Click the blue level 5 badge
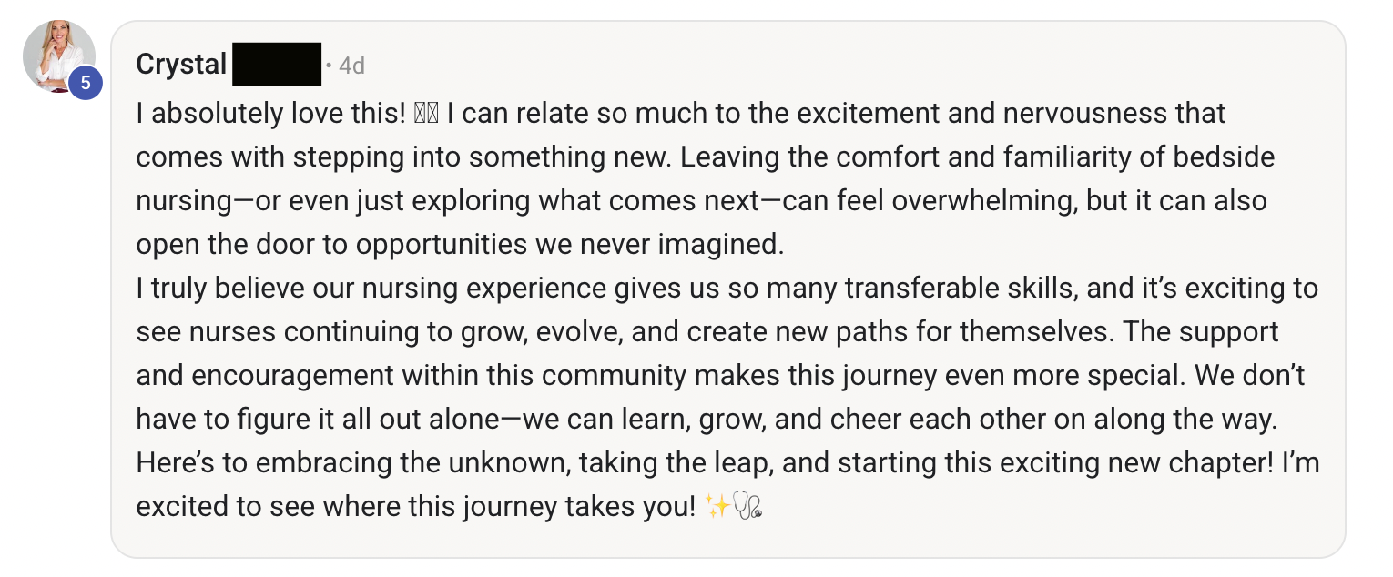This screenshot has height=577, width=1393. (86, 84)
